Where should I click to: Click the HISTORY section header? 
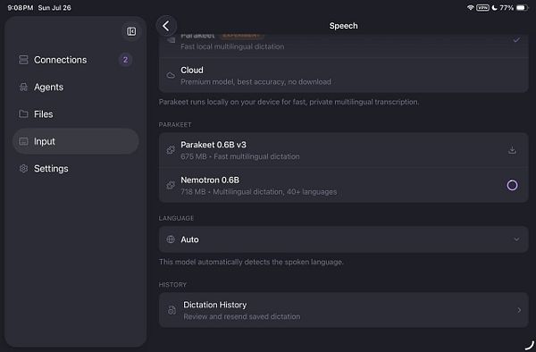[x=172, y=285]
